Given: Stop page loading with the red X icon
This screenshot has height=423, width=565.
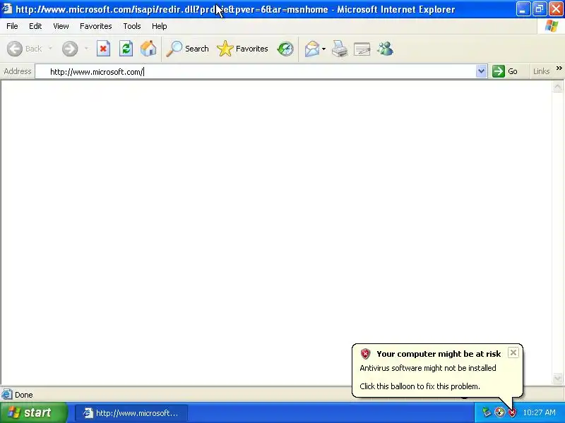Looking at the screenshot, I should coord(103,49).
